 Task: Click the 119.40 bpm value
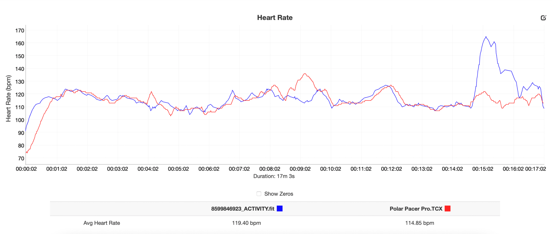tap(246, 223)
